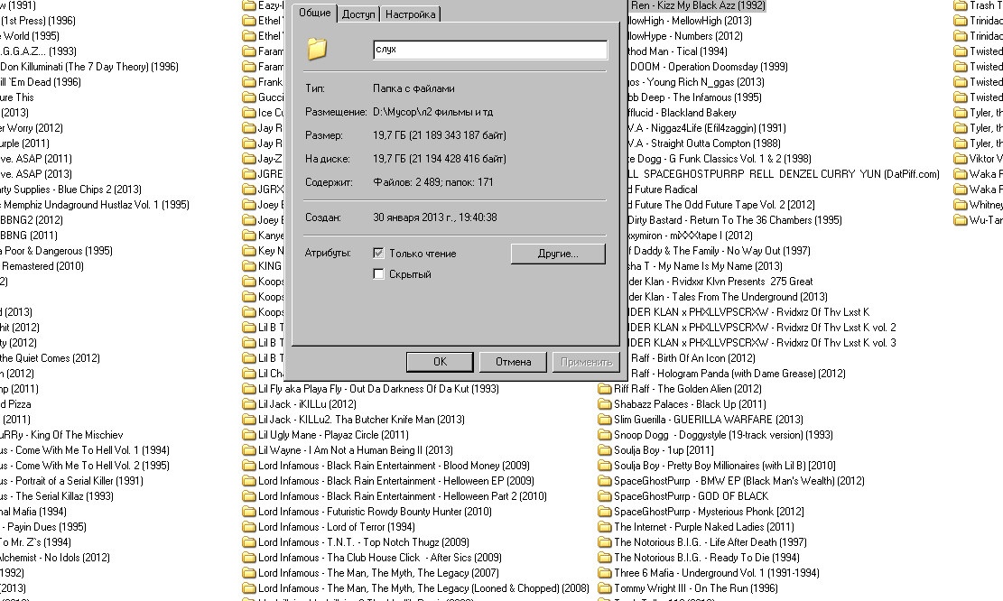Select folder icon of Snoop Dogg - Doggystyle

pyautogui.click(x=605, y=435)
